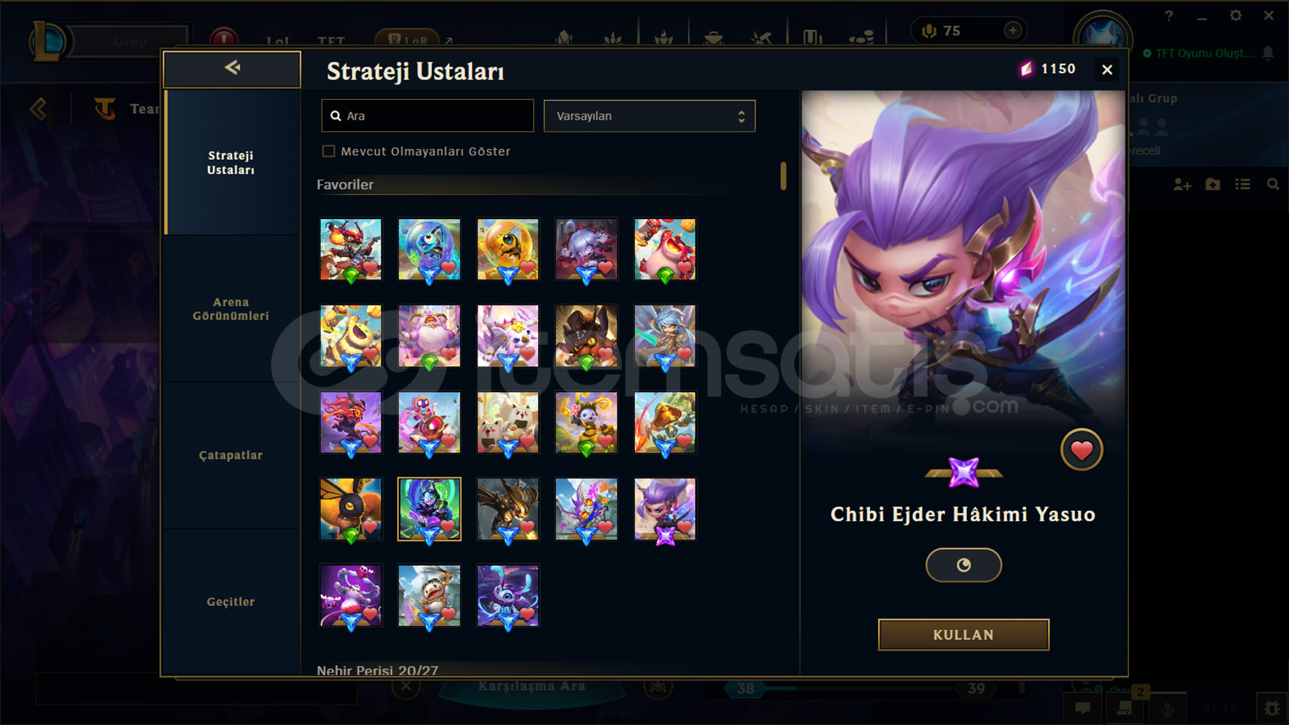Screen dimensions: 1289x725
Task: Toggle the favorite heart for Chibi Yasuo
Action: [1082, 450]
